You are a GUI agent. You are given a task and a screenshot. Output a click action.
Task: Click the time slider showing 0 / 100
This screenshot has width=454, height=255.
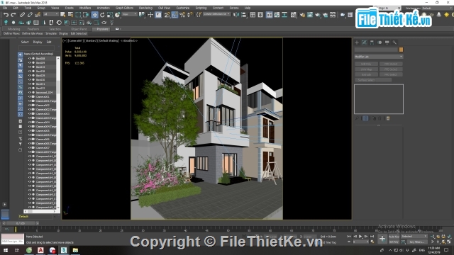(21, 223)
